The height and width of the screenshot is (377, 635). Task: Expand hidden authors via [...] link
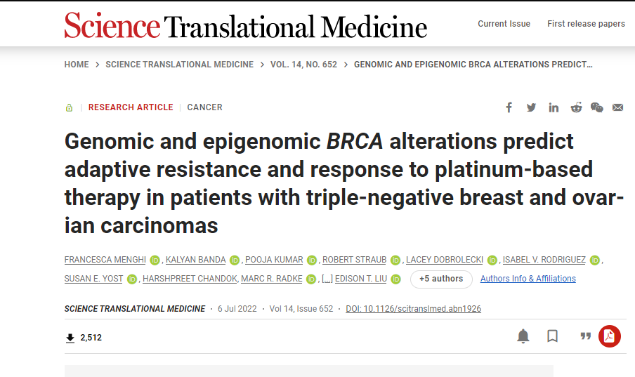click(x=327, y=279)
